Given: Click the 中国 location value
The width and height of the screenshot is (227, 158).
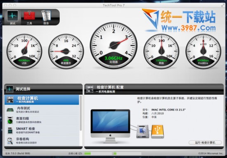Looking at the screenshot, I should coord(154,117).
